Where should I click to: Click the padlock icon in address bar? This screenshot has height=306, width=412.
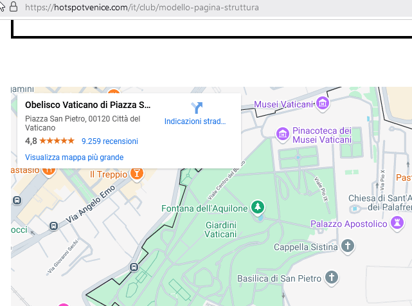(13, 6)
